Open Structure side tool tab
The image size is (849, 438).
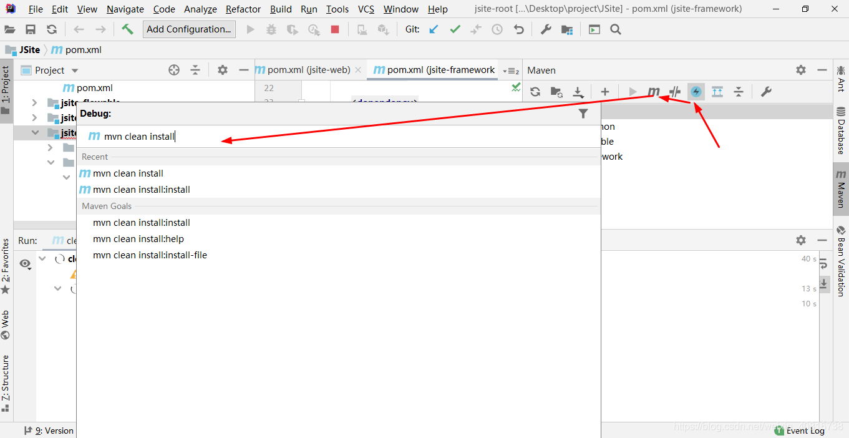click(x=6, y=383)
